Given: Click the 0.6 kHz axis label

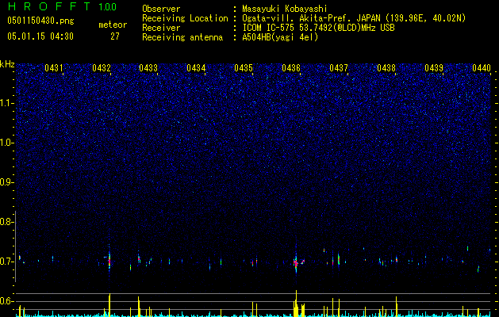Looking at the screenshot, I should tap(6, 301).
